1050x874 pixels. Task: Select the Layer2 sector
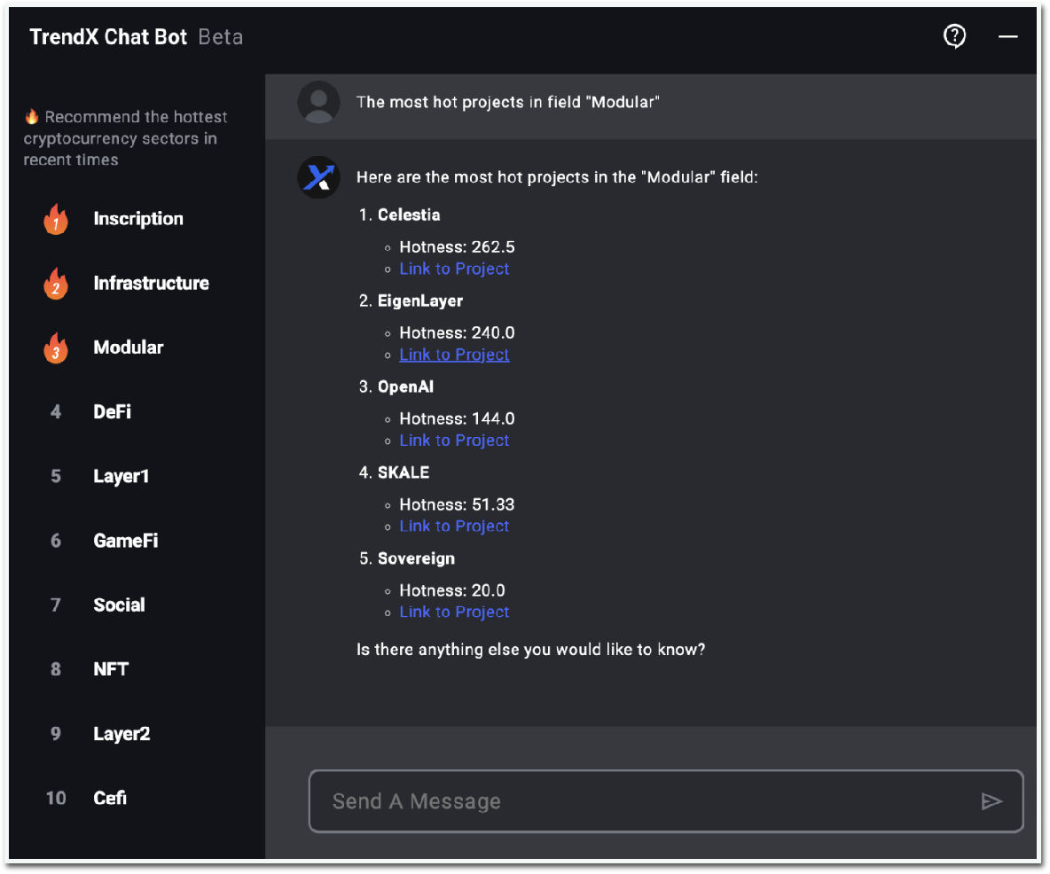tap(121, 733)
